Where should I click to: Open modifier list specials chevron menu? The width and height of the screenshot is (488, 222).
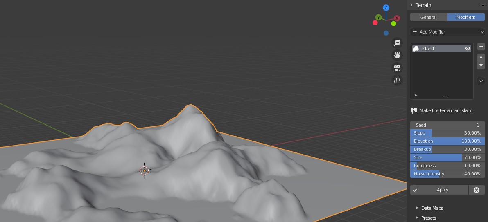click(x=481, y=81)
